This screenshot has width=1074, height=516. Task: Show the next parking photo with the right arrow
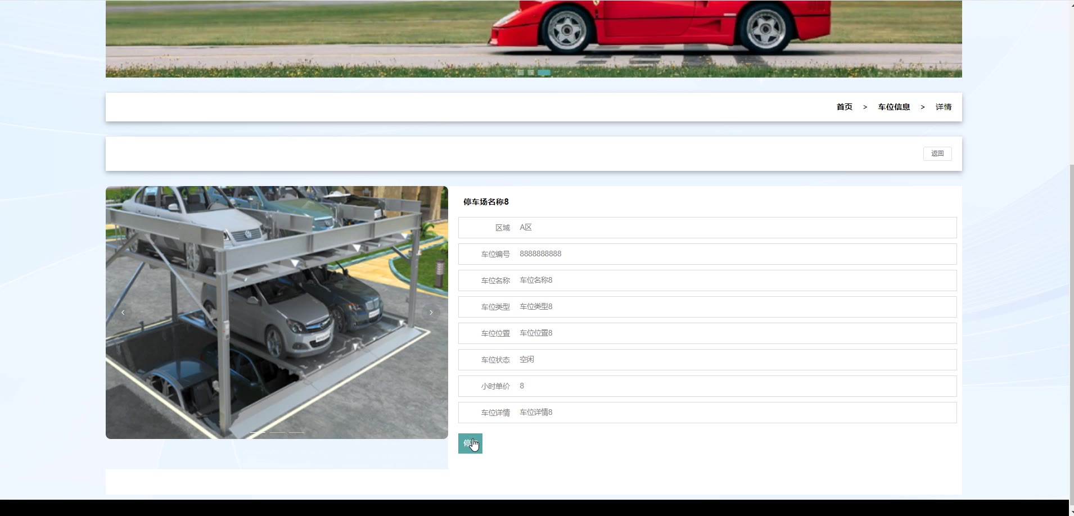point(431,313)
